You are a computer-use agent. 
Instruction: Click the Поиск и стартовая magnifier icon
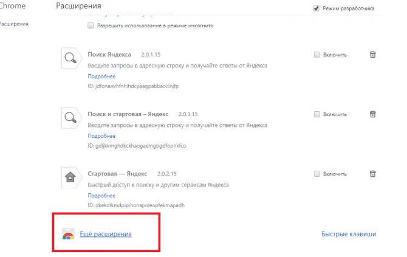[70, 118]
